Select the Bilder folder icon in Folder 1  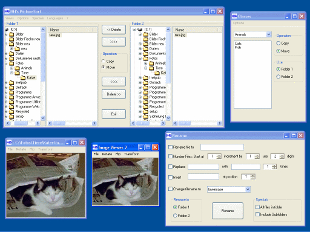point(12,34)
